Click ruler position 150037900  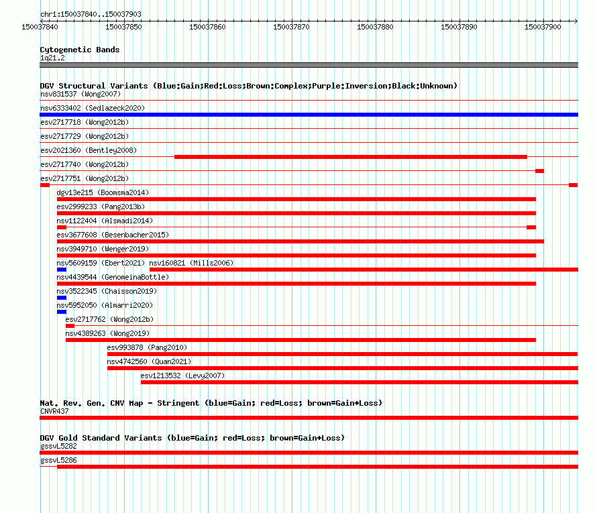click(x=543, y=27)
